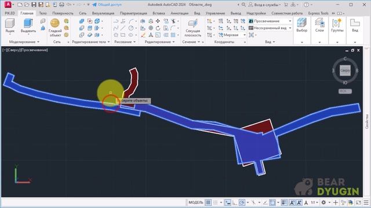
Task: Click the Move tool icon
Action: coord(158,21)
